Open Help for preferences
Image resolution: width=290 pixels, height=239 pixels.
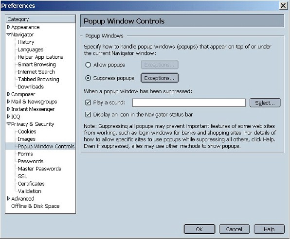point(269,229)
